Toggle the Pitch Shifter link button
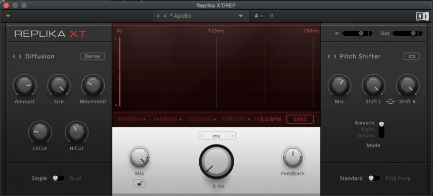This screenshot has width=433, height=196. [x=412, y=56]
